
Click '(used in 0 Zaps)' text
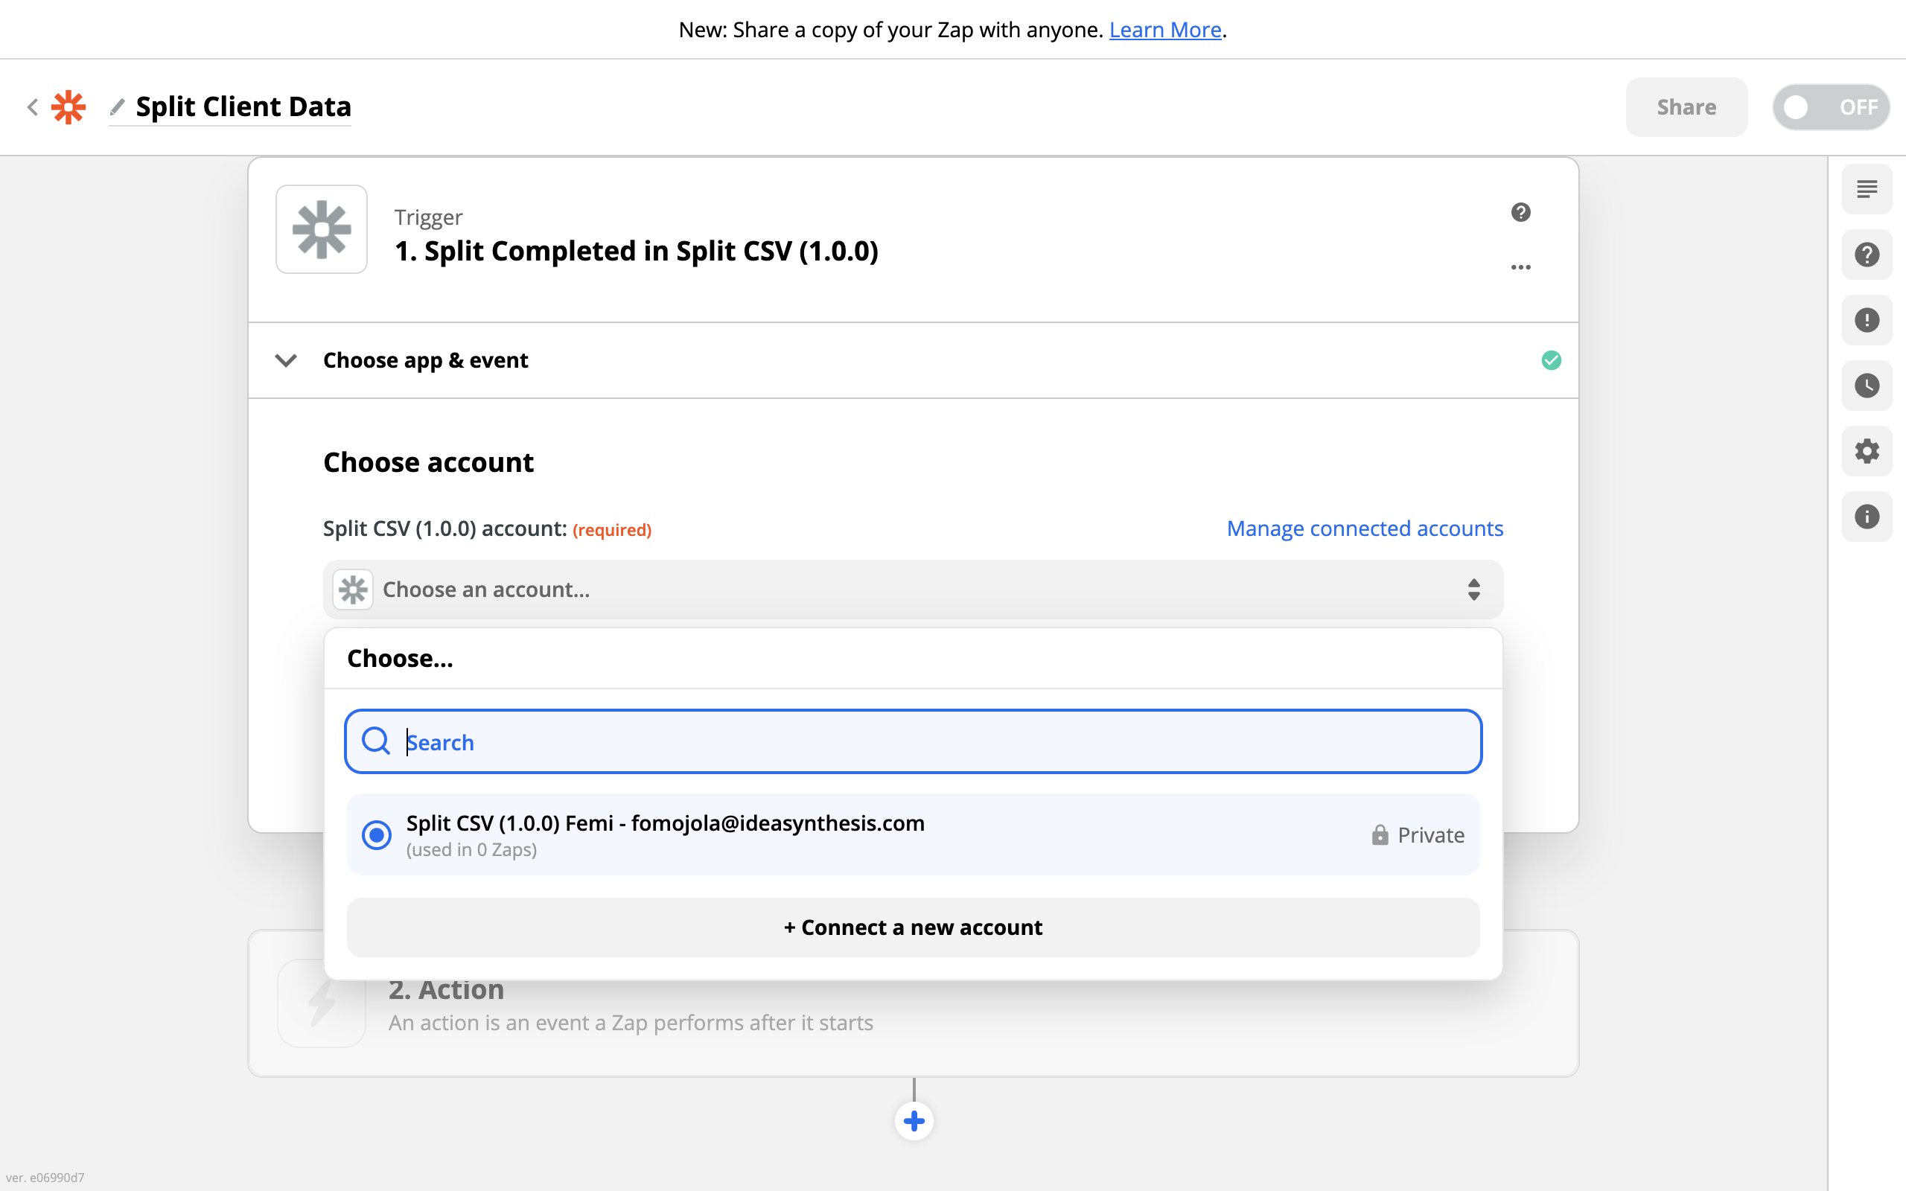[x=472, y=849]
